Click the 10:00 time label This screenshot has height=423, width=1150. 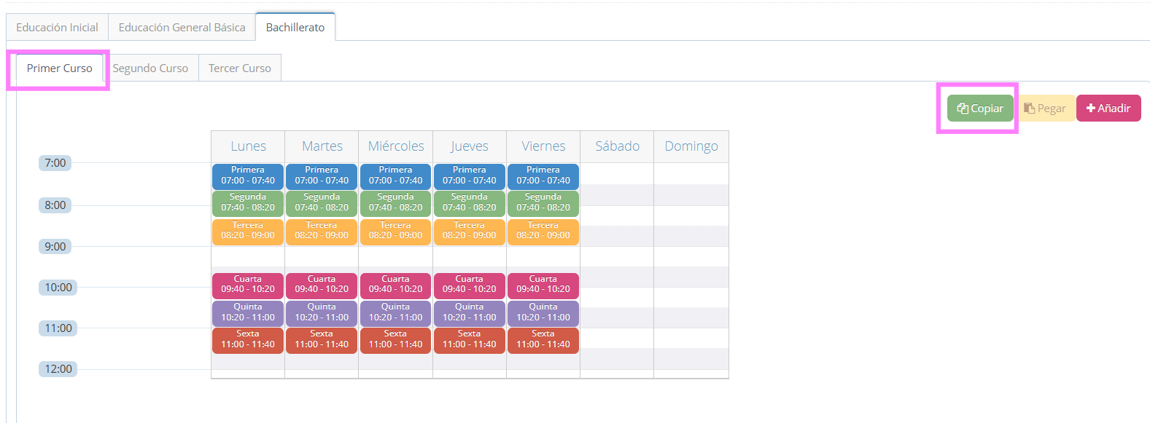(58, 288)
